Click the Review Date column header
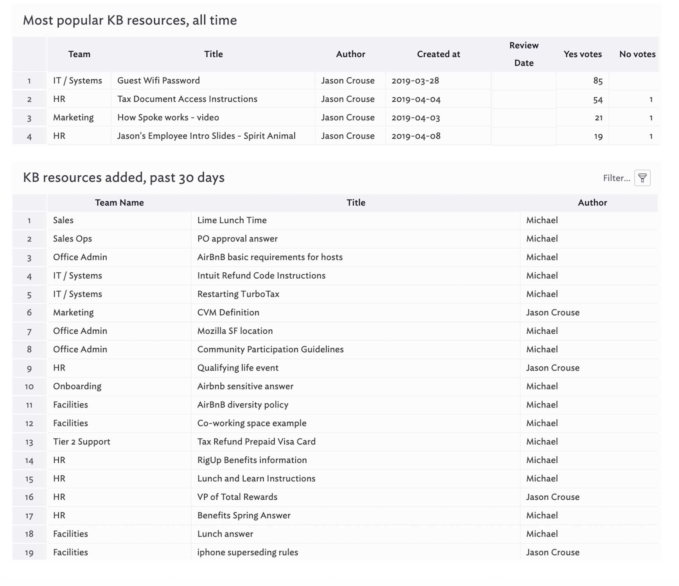 [524, 54]
